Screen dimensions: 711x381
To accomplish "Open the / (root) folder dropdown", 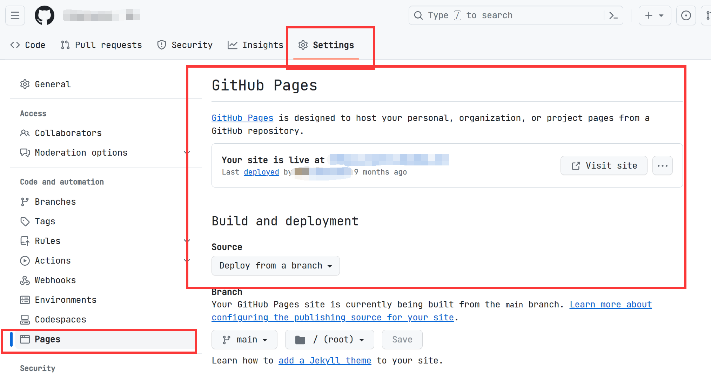I will click(x=329, y=340).
